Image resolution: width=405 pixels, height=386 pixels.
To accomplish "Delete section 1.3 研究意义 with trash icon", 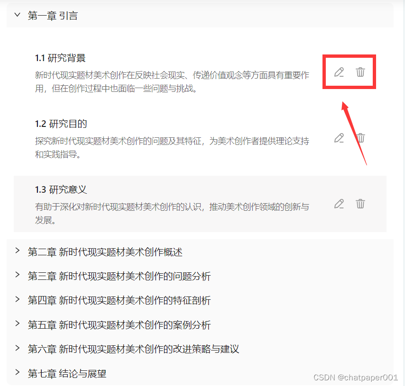I will pos(360,204).
